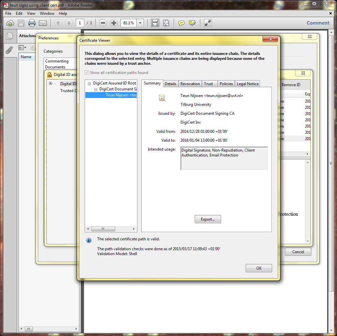Screen dimensions: 337x336
Task: Click the sticky note comment icon
Action: [182, 23]
